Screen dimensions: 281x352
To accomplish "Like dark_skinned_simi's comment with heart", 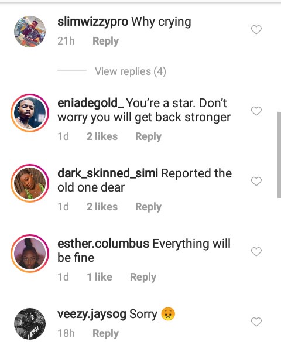I will tap(256, 181).
